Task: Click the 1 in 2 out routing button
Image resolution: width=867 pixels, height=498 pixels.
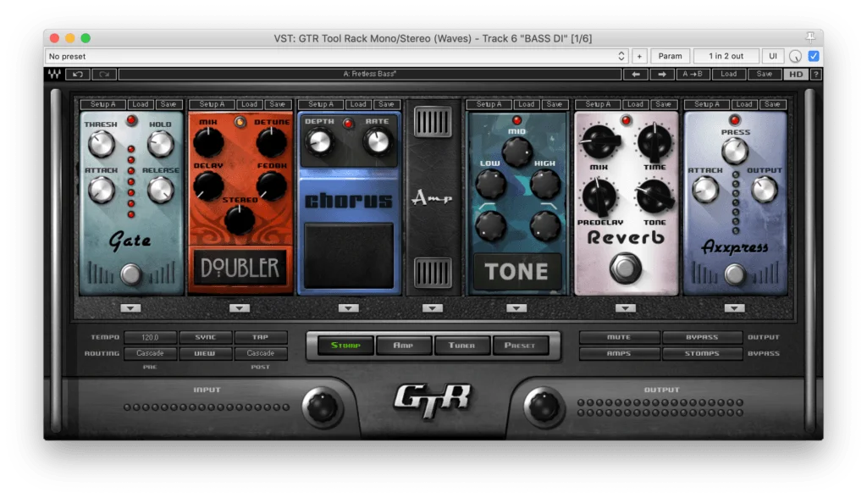Action: pyautogui.click(x=726, y=56)
